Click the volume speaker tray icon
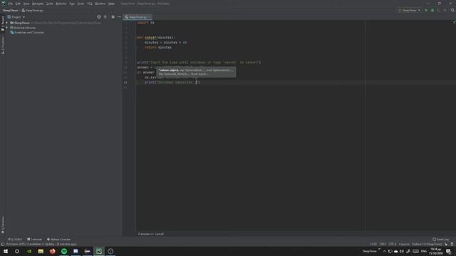456x256 pixels. tap(402, 251)
